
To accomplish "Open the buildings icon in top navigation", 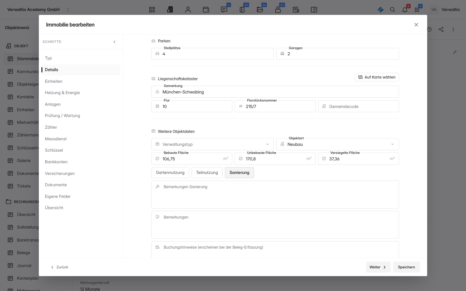I will [x=170, y=10].
